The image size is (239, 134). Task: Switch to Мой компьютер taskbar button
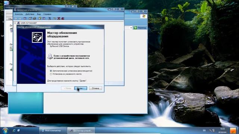(53, 131)
